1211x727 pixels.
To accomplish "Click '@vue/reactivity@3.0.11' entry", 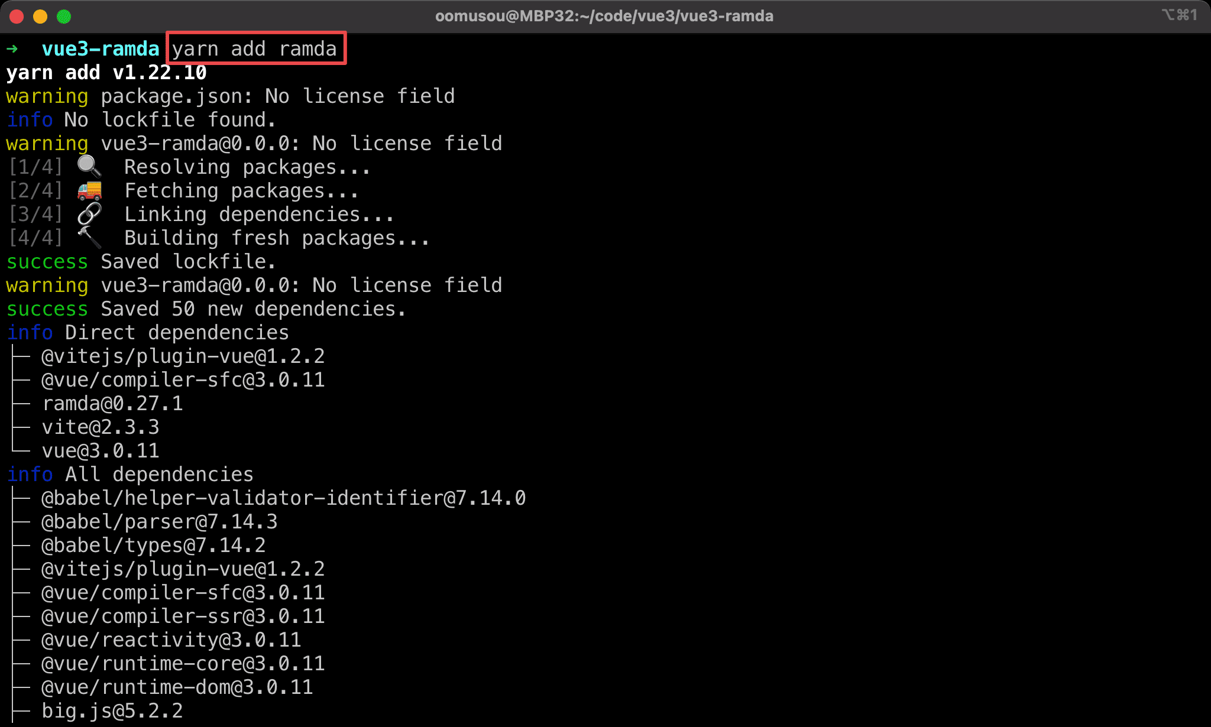I will point(171,640).
